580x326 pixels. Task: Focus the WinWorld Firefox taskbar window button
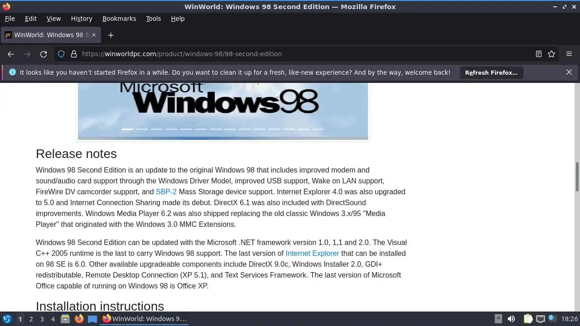pos(145,319)
